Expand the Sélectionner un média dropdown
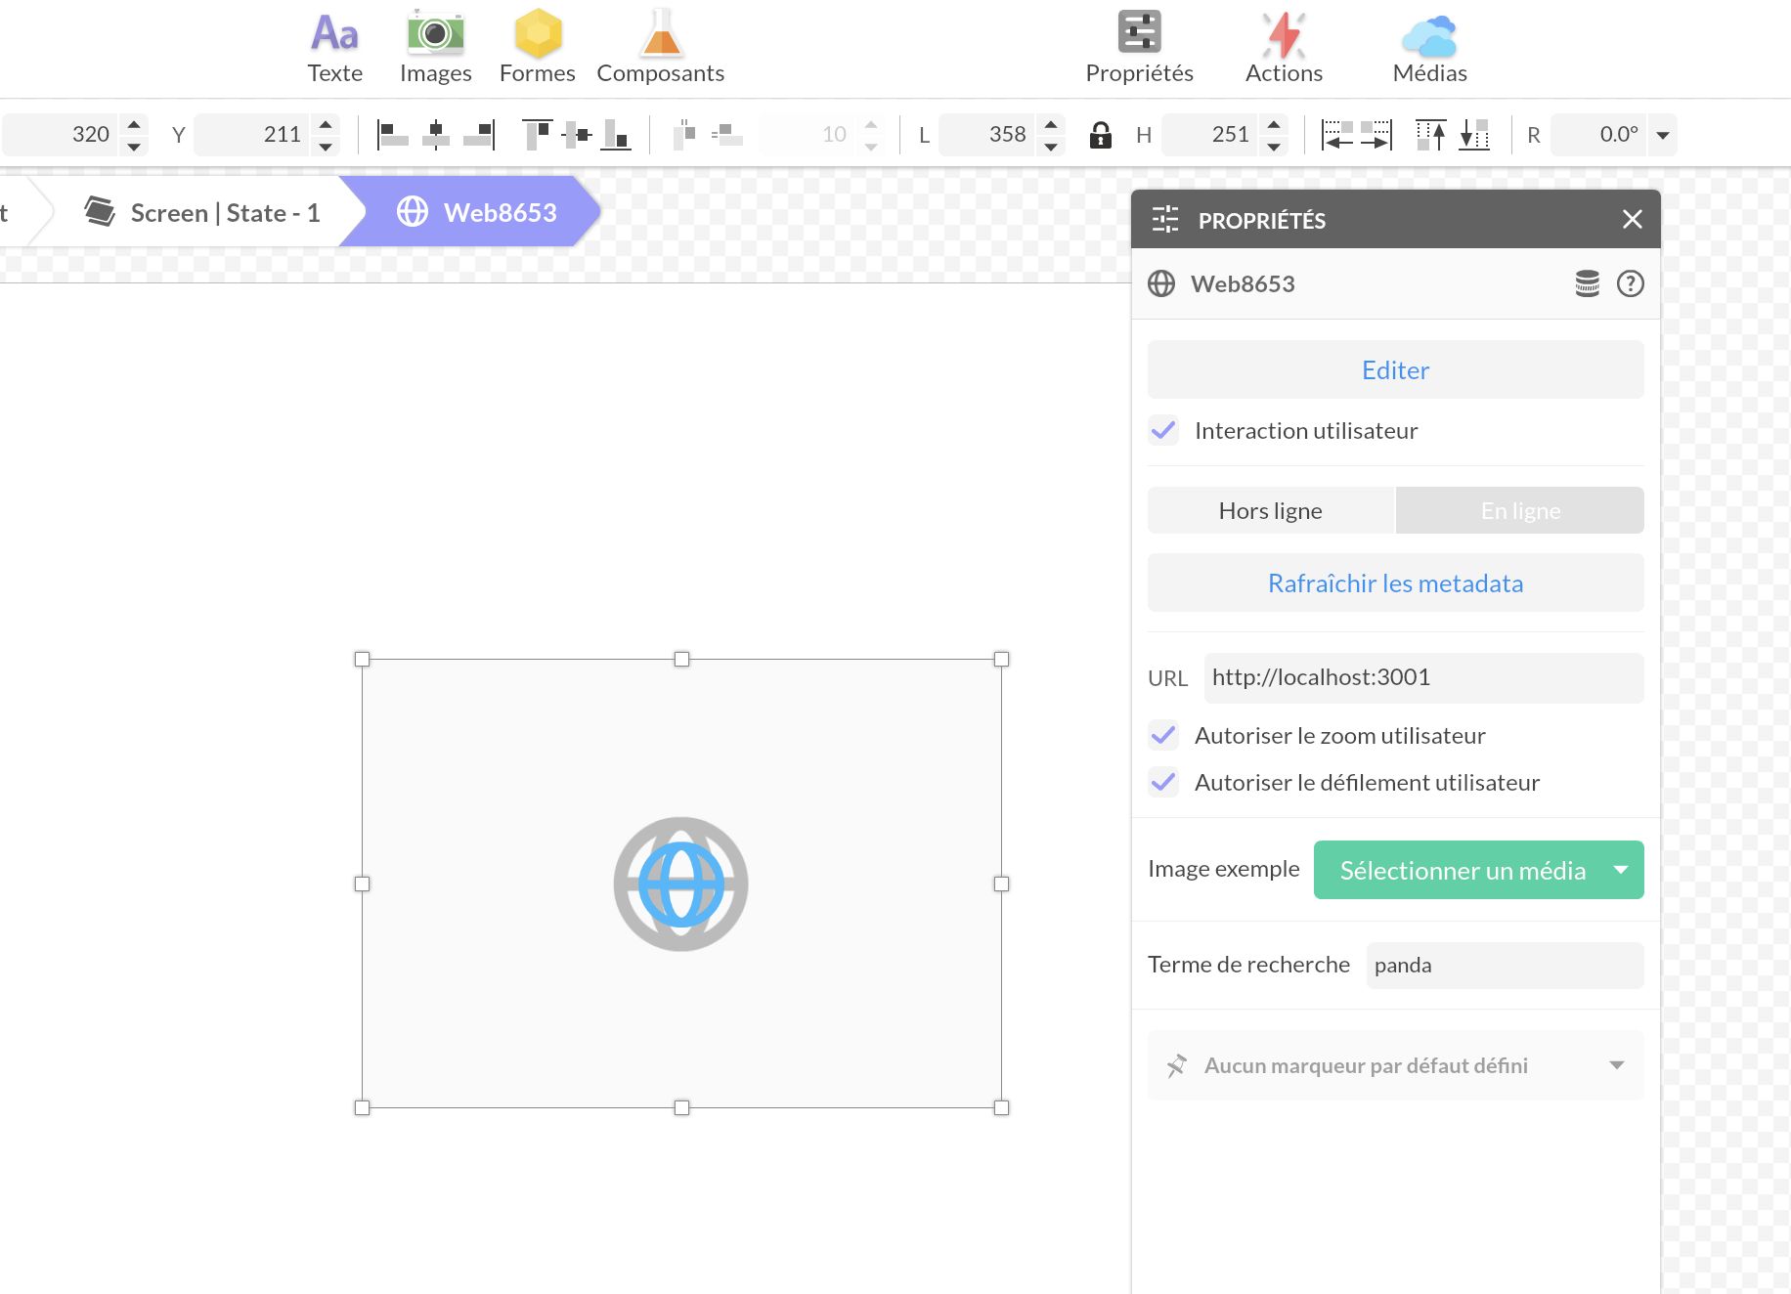 tap(1620, 870)
